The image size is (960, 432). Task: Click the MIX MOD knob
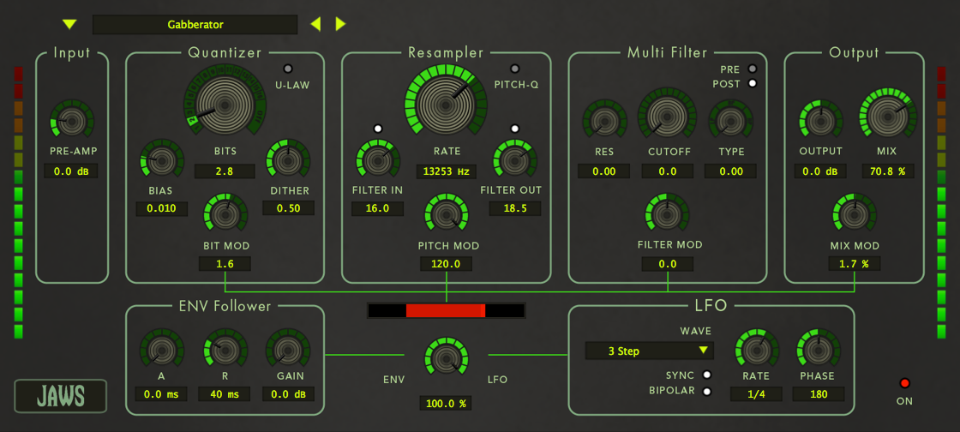pos(854,215)
